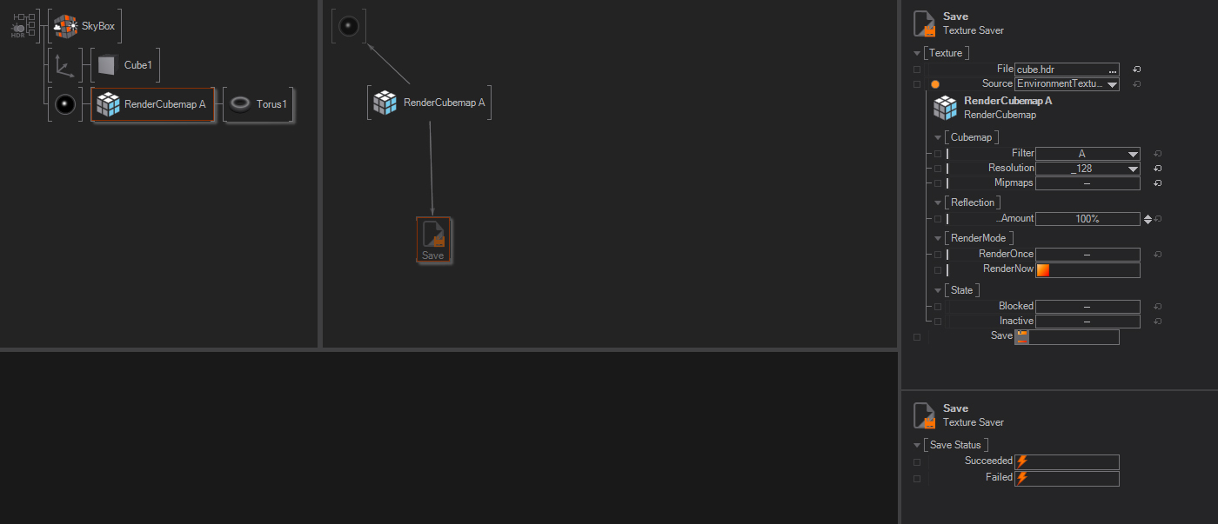Open the Resolution dropdown showing _128
This screenshot has height=524, width=1218.
pyautogui.click(x=1087, y=169)
